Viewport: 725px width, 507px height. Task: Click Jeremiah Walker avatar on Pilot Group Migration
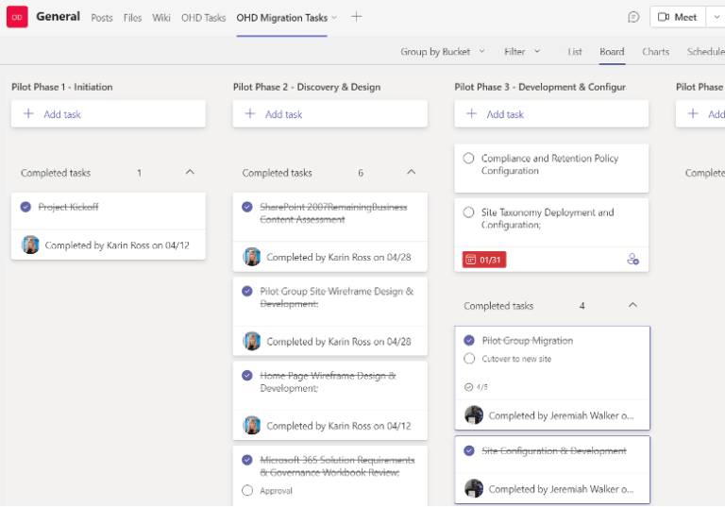click(474, 414)
